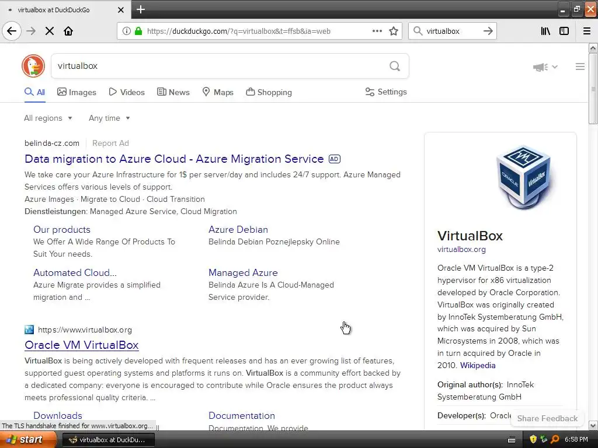
Task: Click the forward navigation arrow
Action: pos(31,31)
